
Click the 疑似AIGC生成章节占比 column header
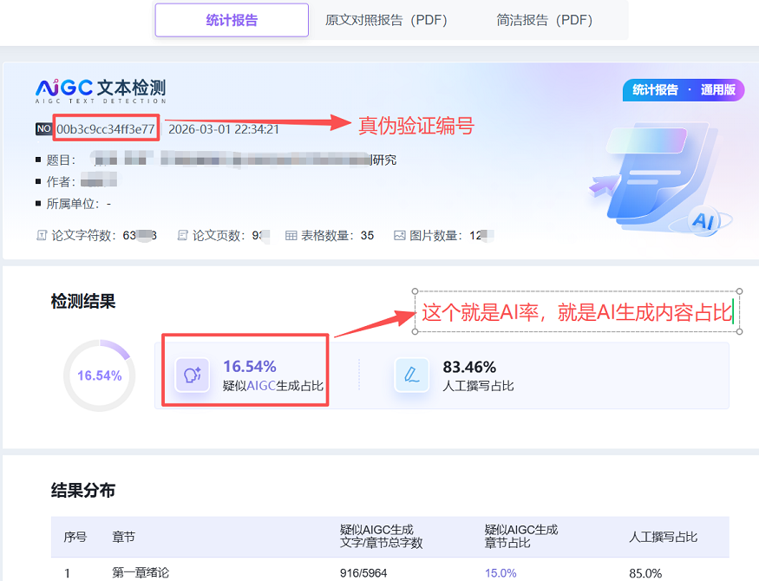(x=520, y=536)
